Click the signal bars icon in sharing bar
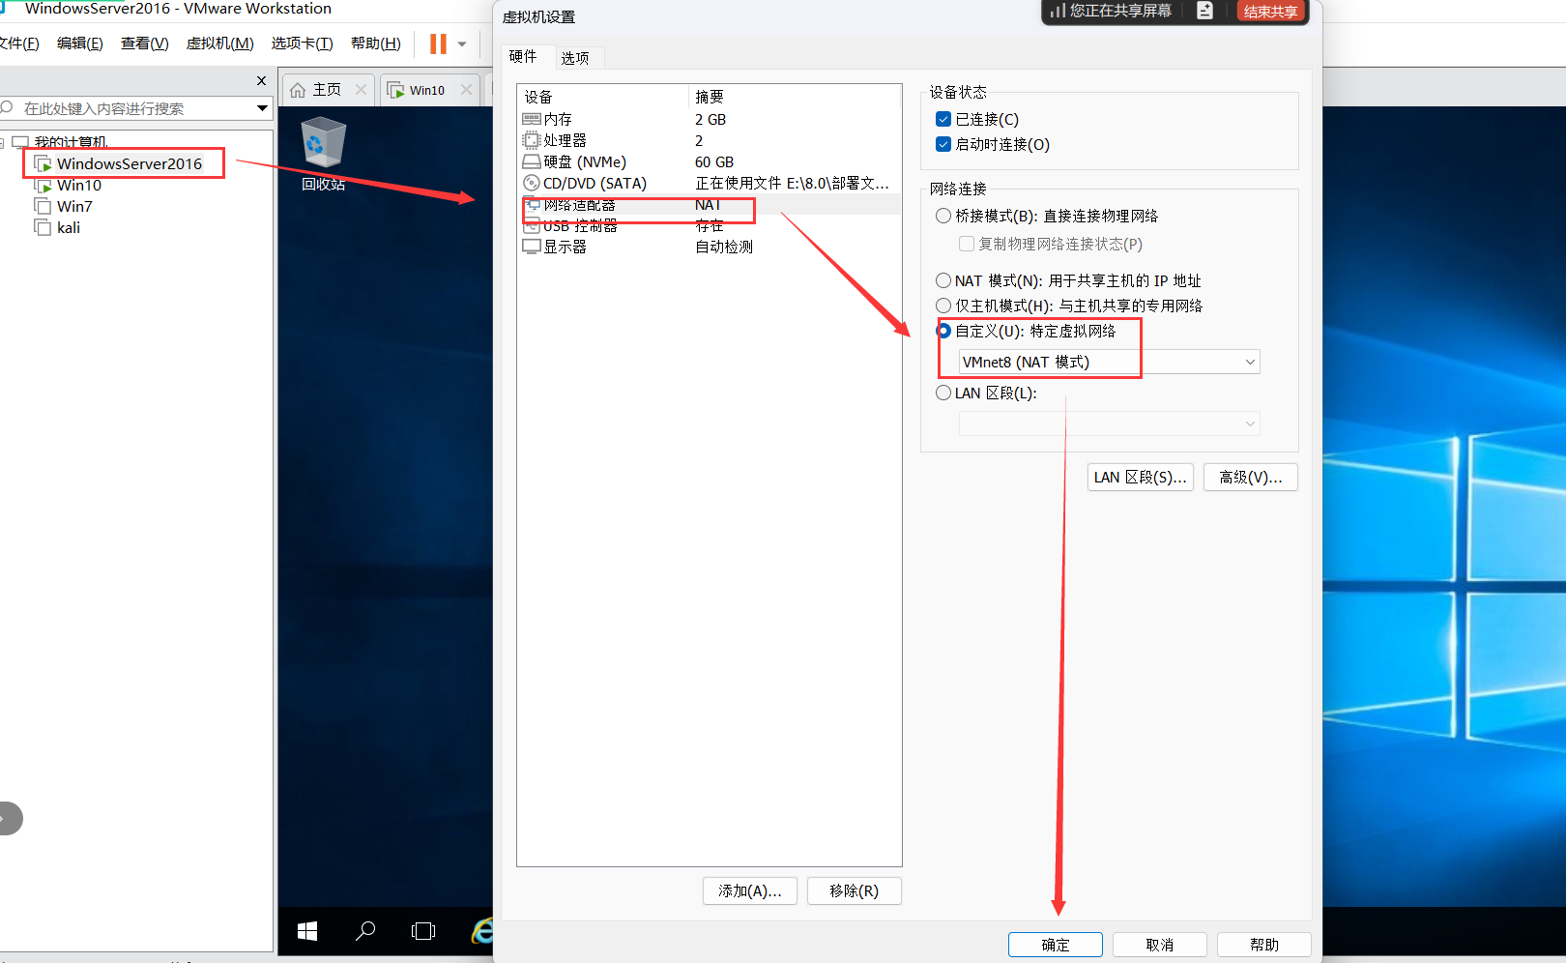 coord(1058,11)
